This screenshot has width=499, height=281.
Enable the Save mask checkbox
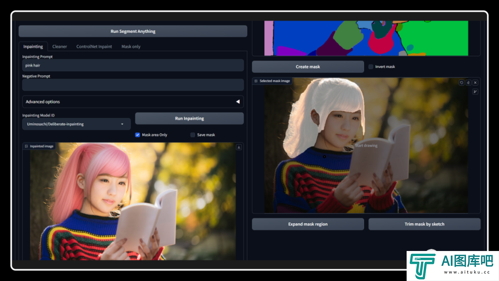pos(193,135)
